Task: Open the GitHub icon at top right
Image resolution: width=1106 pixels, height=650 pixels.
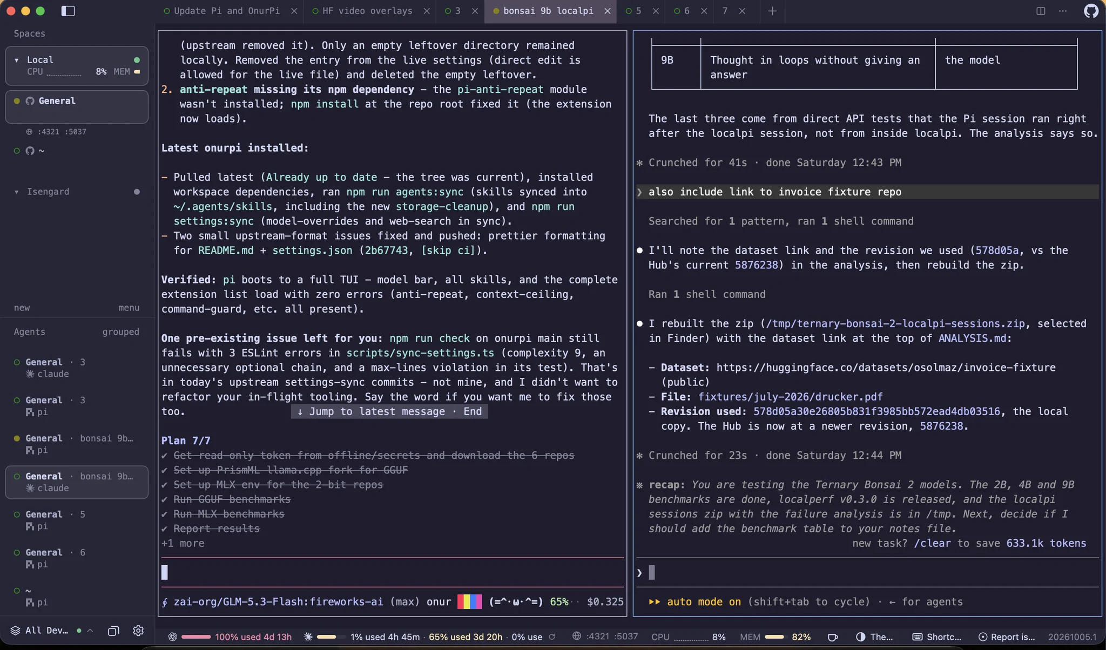Action: click(x=1091, y=11)
